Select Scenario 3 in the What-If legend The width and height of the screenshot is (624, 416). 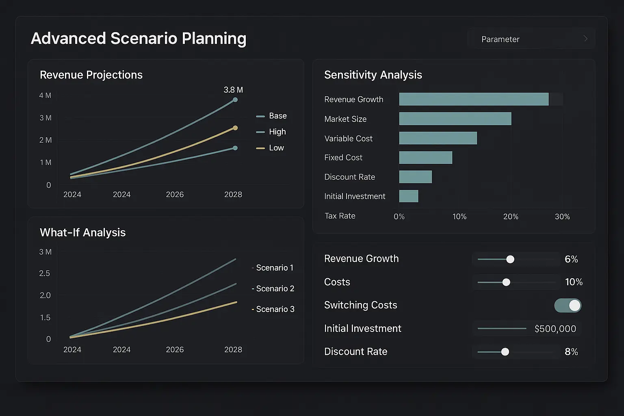pyautogui.click(x=273, y=309)
